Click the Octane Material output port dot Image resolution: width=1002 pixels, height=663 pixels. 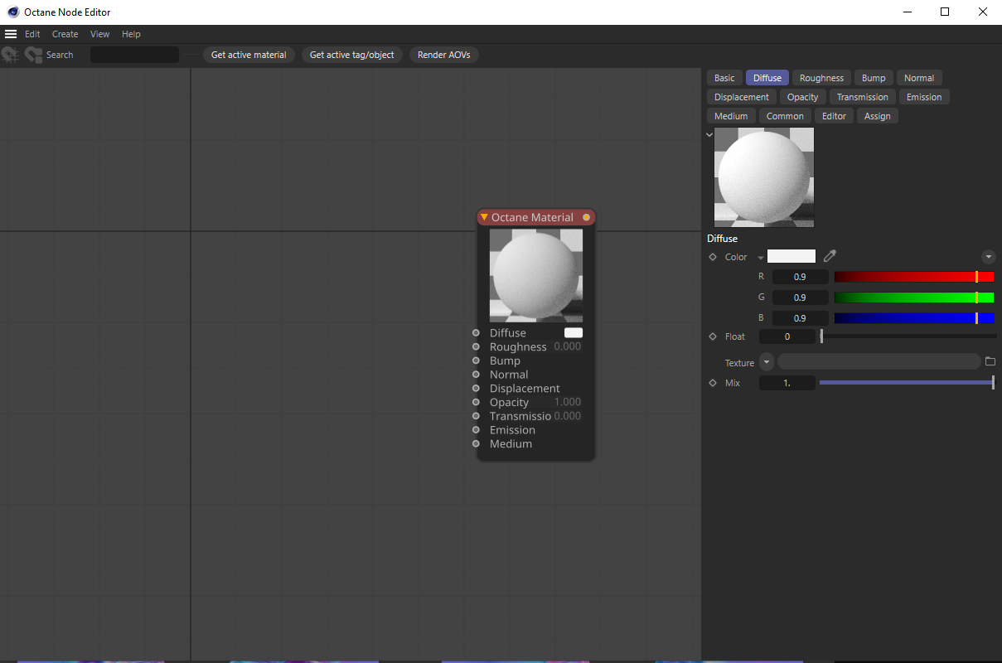click(x=586, y=217)
